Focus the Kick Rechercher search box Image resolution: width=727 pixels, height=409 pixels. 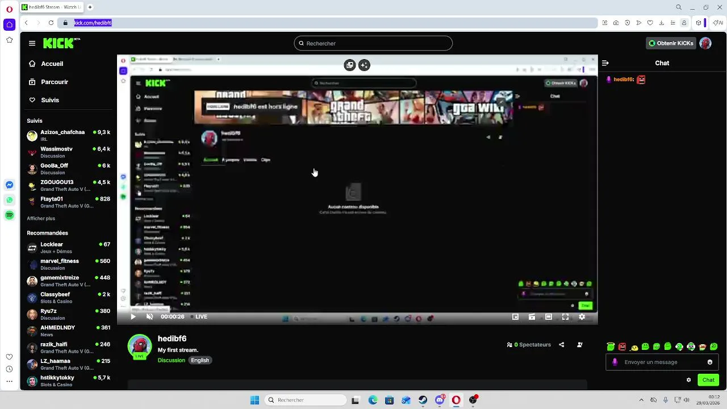coord(373,43)
